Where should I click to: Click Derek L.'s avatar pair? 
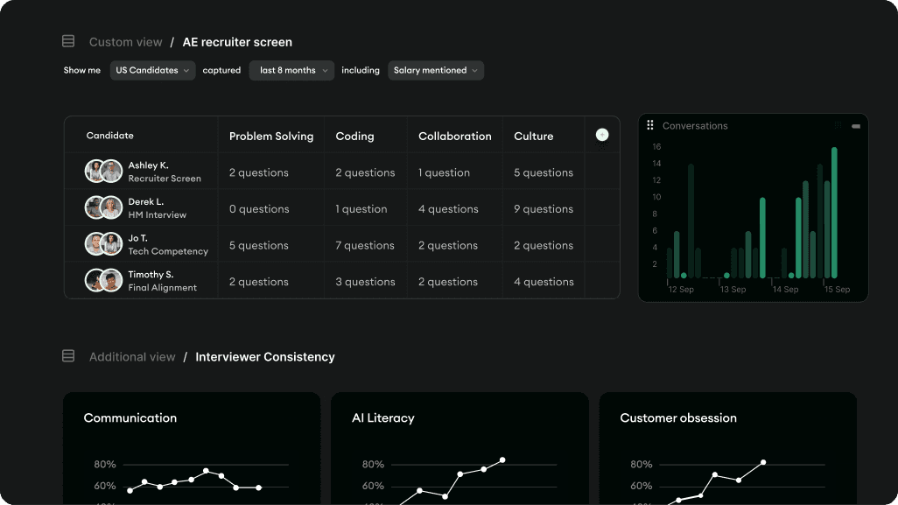103,207
